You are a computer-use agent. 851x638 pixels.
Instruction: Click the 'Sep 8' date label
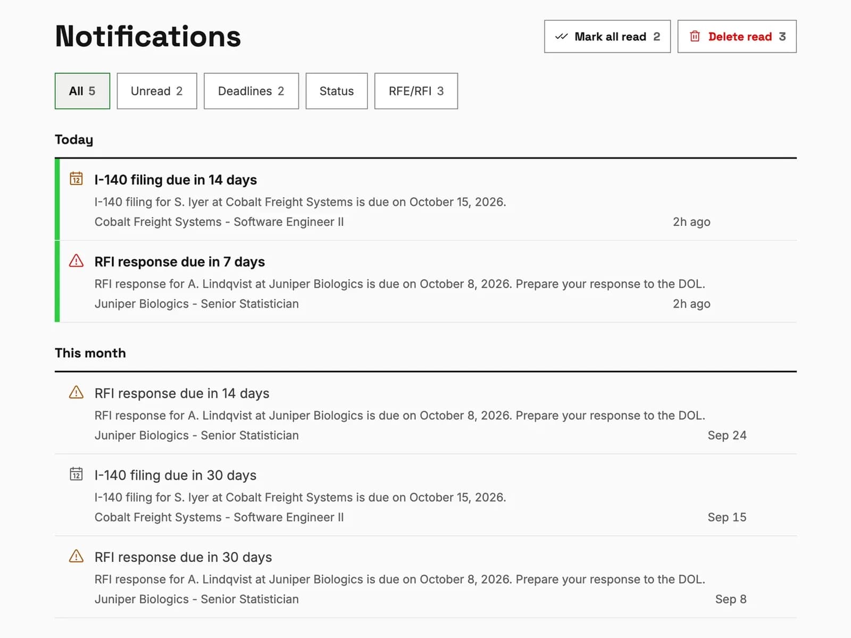[x=731, y=599]
